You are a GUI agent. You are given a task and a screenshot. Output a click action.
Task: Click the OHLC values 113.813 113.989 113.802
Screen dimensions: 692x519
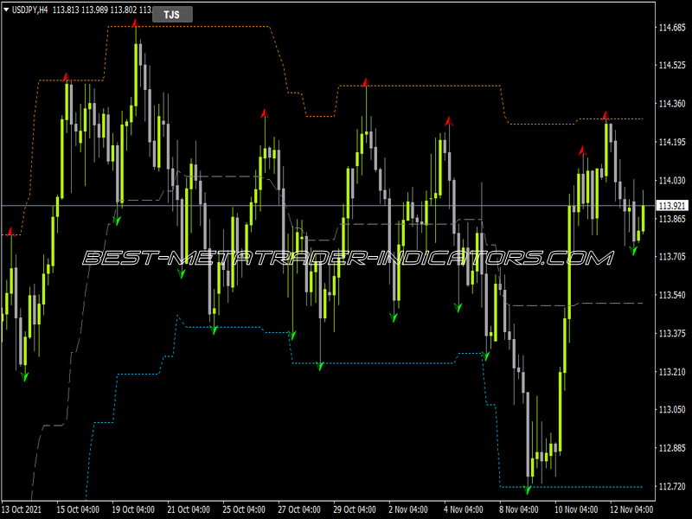point(96,10)
